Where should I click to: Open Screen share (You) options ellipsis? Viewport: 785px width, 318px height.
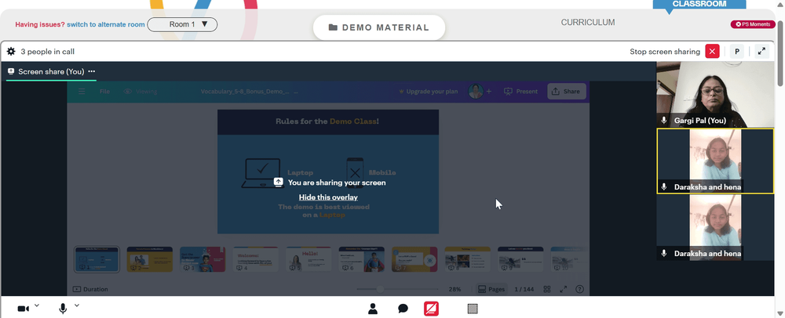91,71
